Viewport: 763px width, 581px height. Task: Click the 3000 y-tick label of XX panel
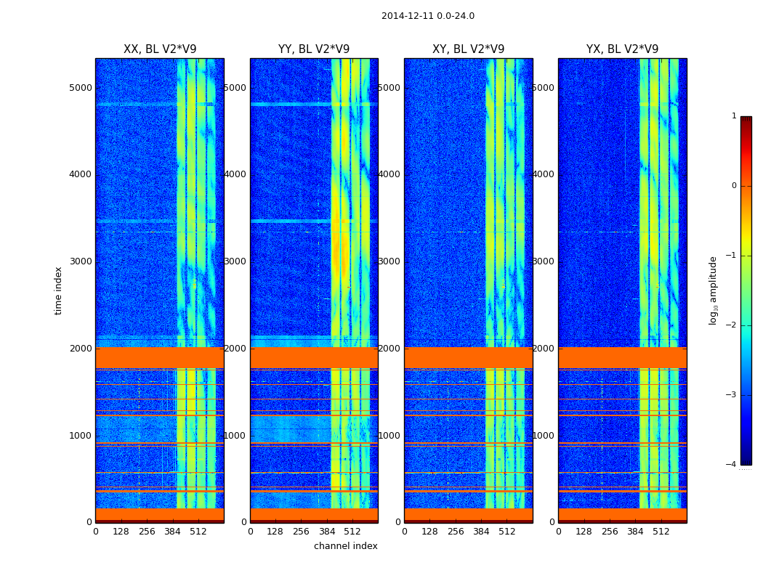(79, 261)
